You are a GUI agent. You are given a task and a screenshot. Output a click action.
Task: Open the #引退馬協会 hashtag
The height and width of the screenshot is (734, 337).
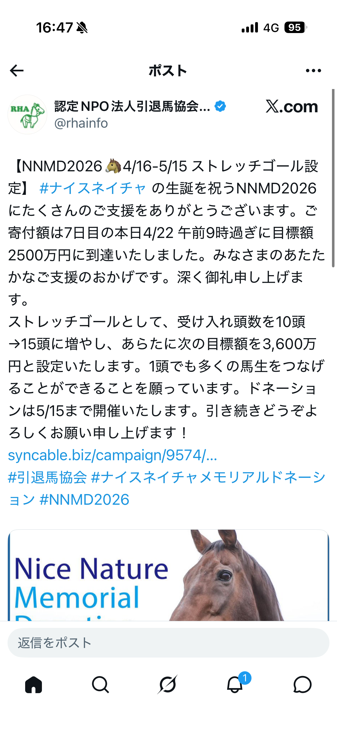tap(47, 477)
